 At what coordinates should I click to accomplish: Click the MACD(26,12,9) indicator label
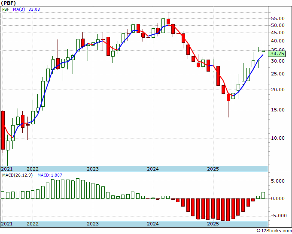(17, 175)
